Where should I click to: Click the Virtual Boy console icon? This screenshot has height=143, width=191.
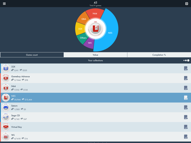point(6,127)
